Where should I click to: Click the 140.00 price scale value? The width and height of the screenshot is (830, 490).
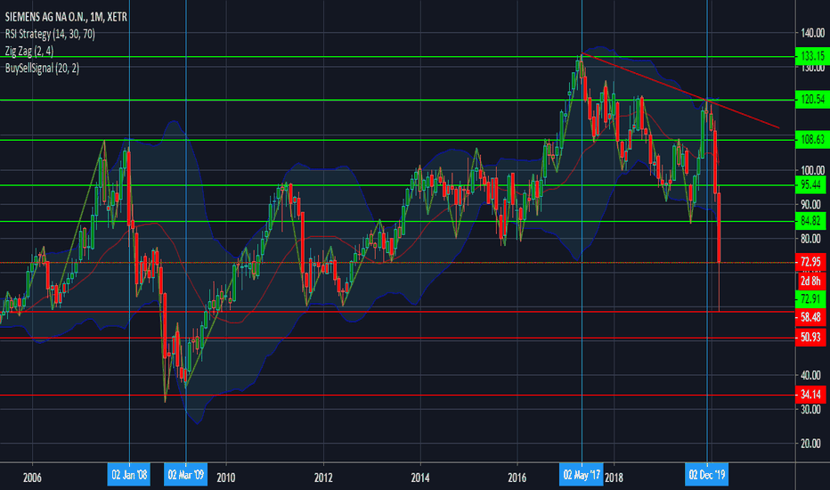(x=812, y=33)
